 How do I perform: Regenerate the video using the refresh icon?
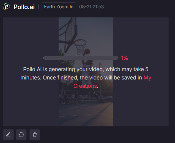(21, 135)
